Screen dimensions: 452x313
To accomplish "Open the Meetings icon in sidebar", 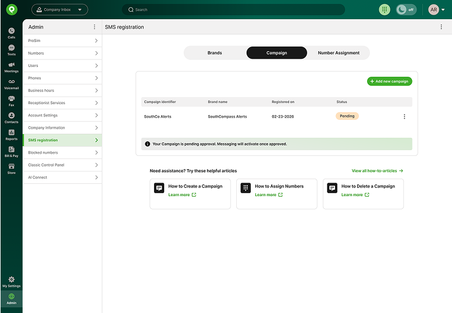I will coord(11,67).
